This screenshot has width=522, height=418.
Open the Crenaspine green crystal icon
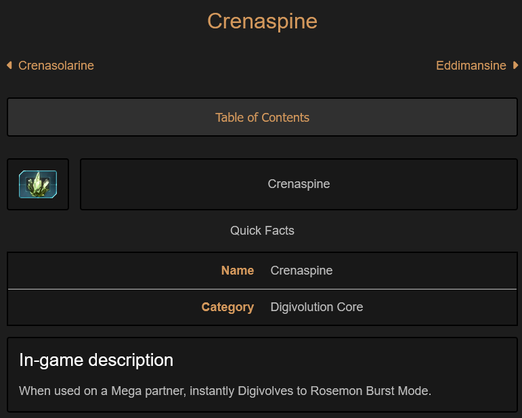pos(38,184)
